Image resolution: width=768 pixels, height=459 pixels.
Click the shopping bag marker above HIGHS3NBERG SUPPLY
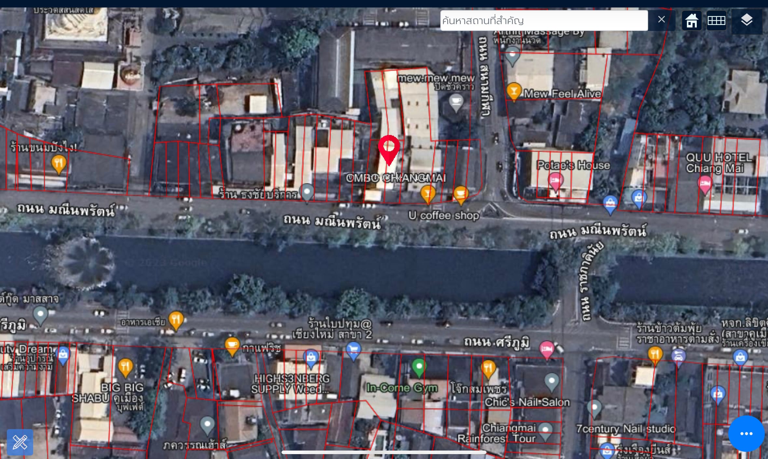click(x=311, y=359)
